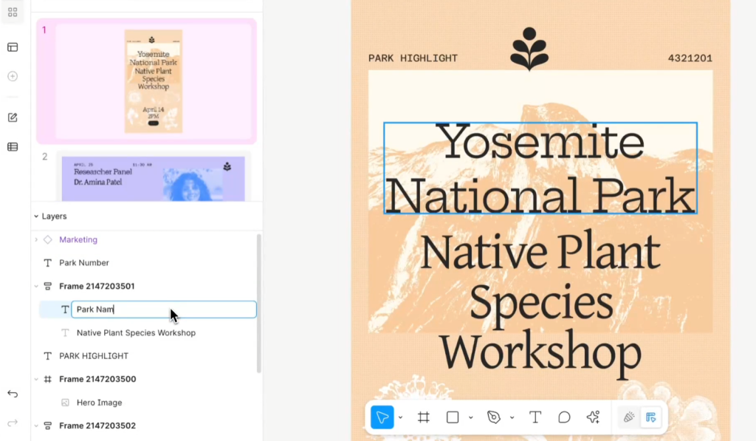The height and width of the screenshot is (441, 756).
Task: Open the Move tool dropdown arrow
Action: tap(401, 418)
